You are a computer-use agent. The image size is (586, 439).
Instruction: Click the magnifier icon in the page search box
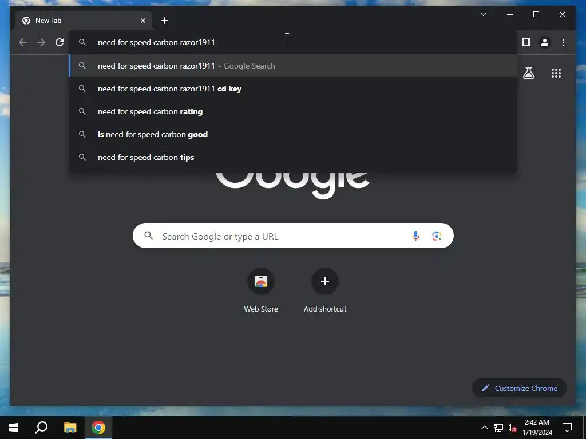148,236
